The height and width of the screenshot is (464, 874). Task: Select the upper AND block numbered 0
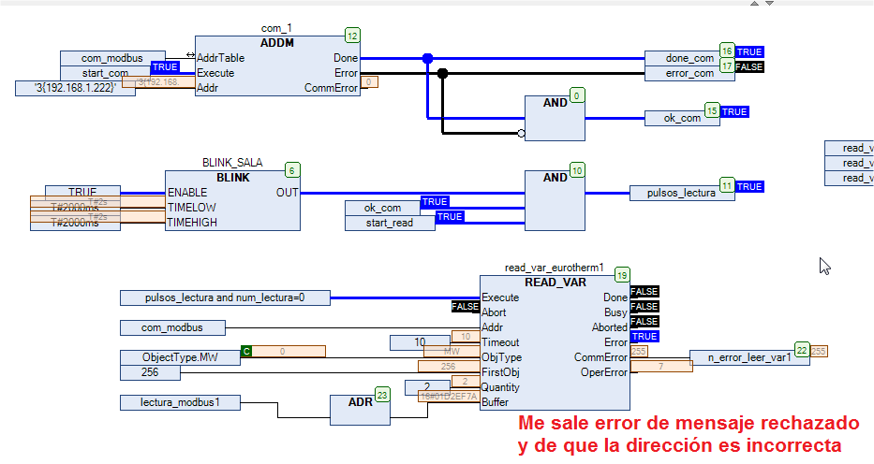coord(555,118)
